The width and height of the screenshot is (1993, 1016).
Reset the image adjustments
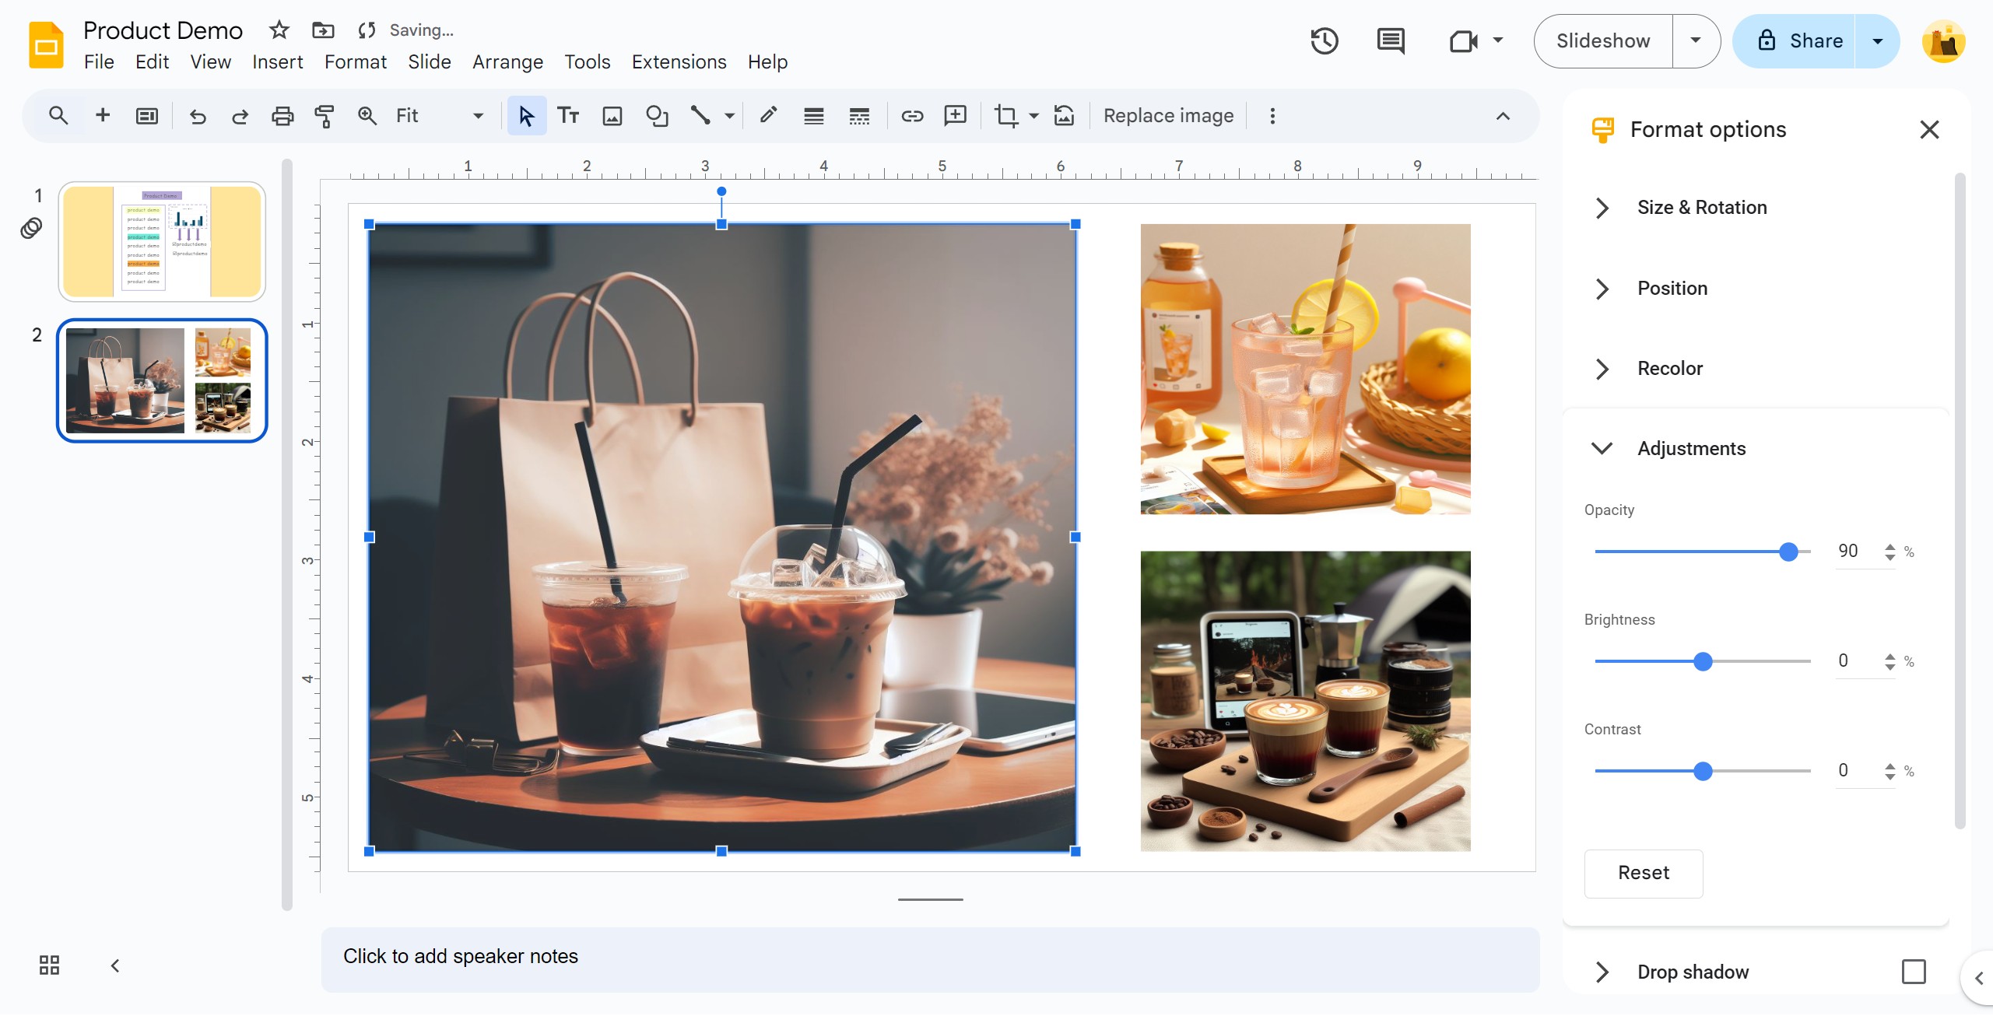[1644, 873]
